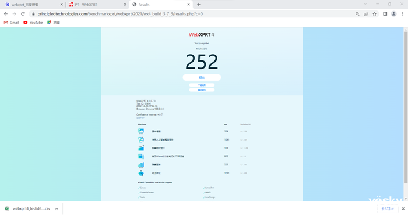Viewport: 408px width, 216px height.
Task: Click the result value 808
Action: pos(226,156)
